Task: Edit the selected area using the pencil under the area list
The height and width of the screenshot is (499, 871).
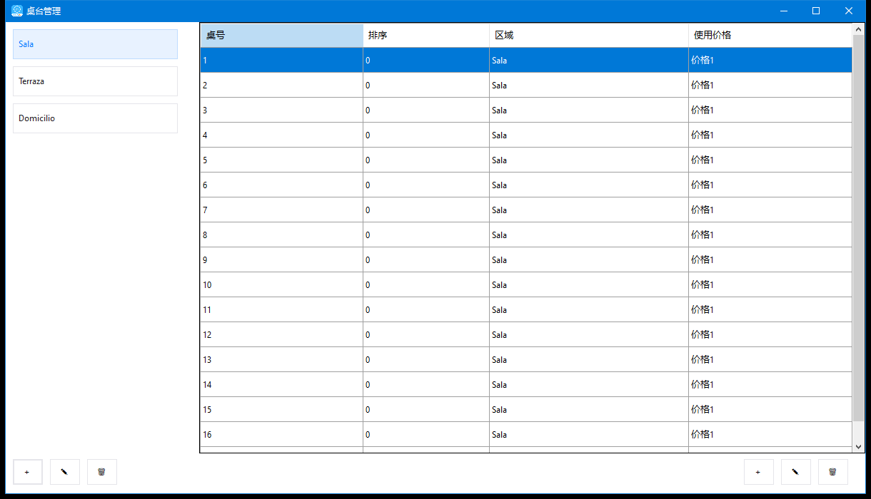Action: tap(65, 472)
